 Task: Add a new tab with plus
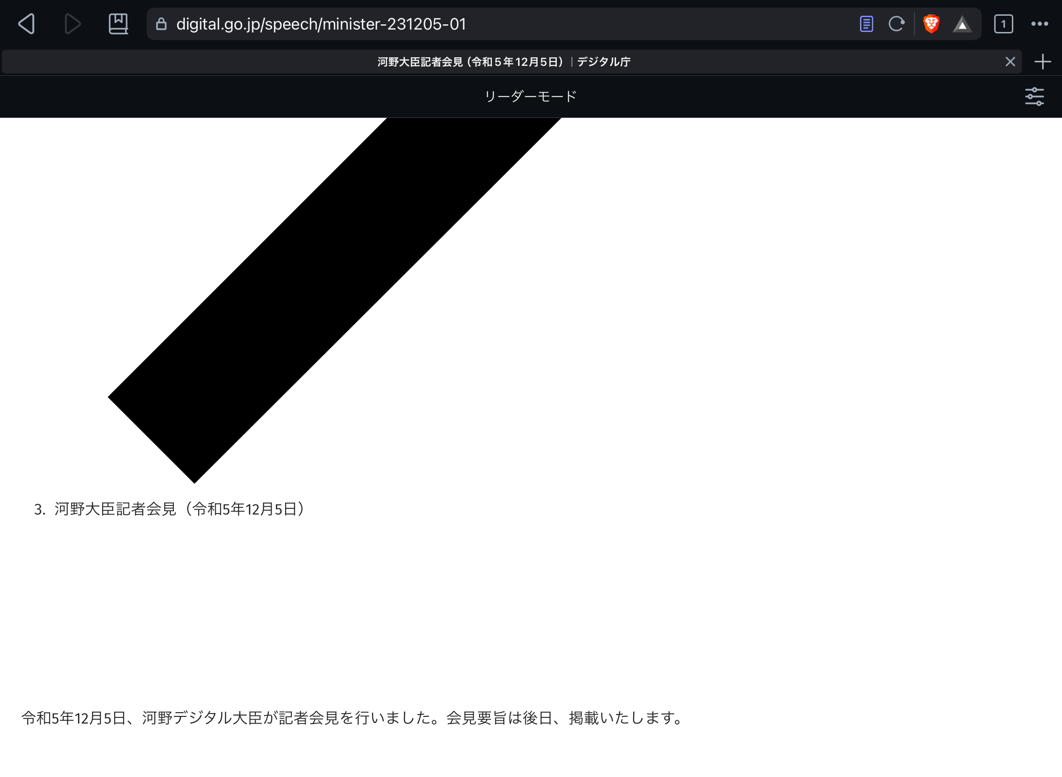click(1042, 62)
